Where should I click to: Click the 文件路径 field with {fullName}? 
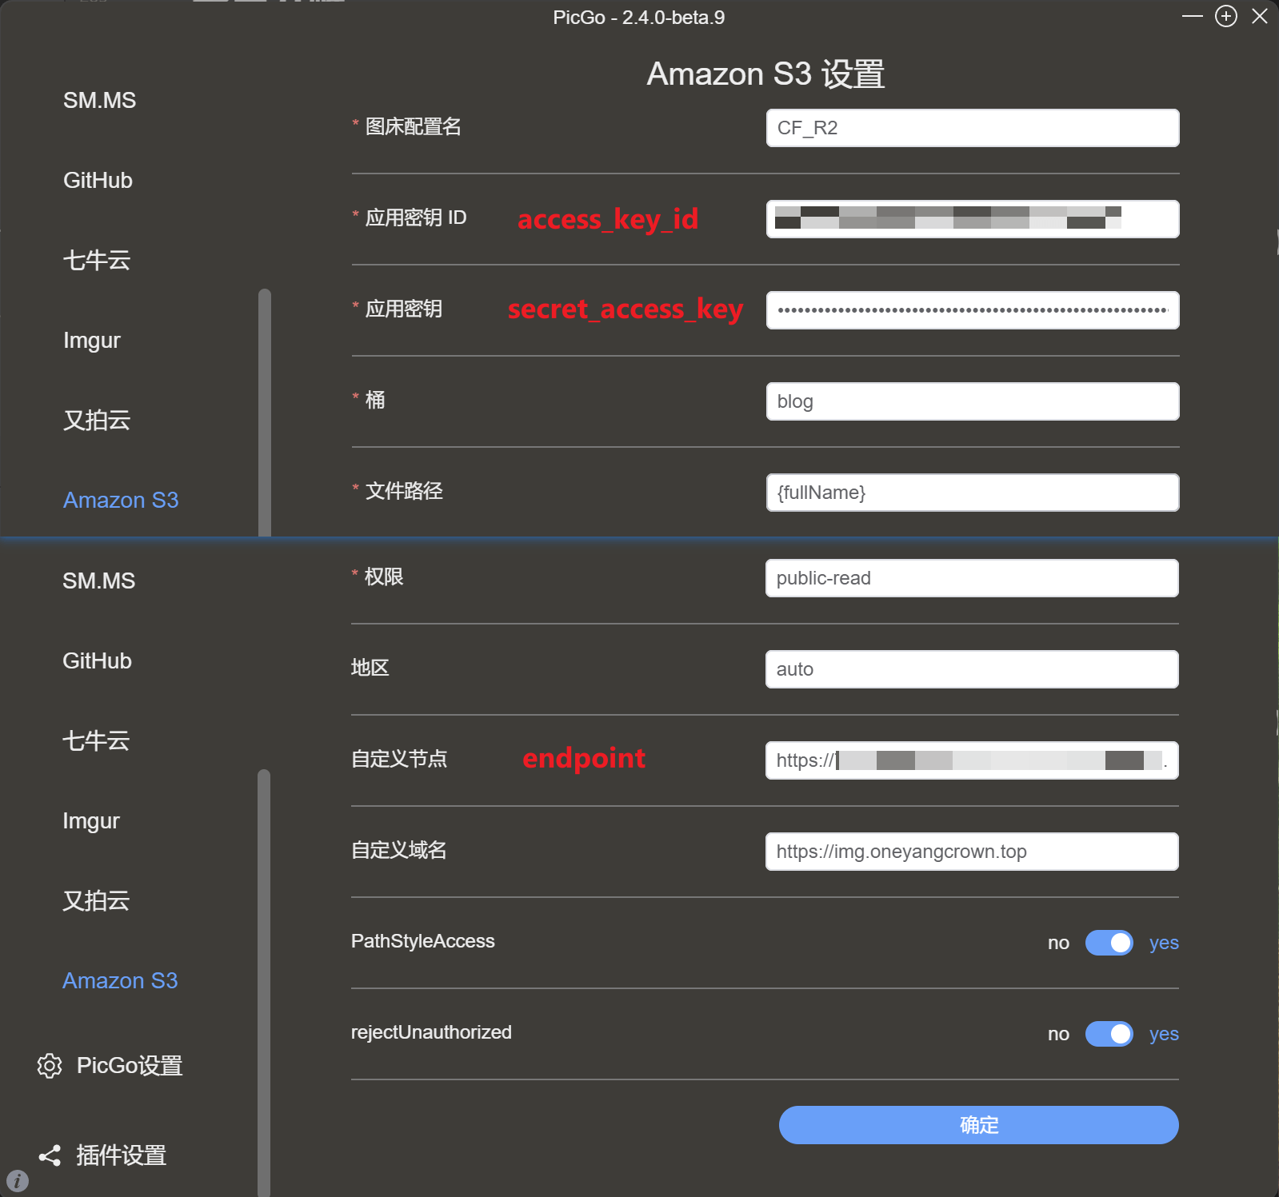click(x=972, y=493)
